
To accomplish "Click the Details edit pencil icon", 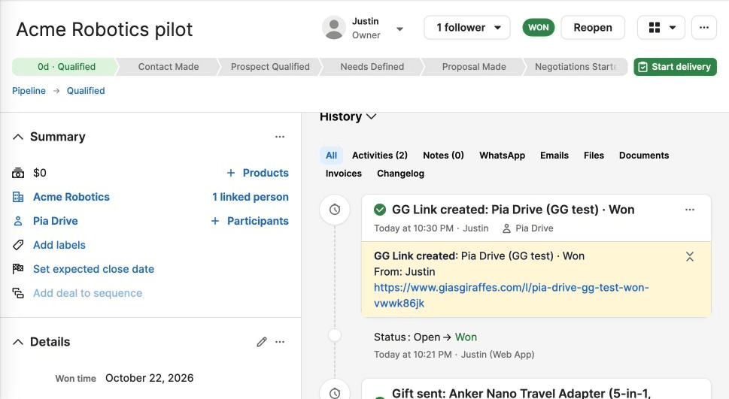I will [x=262, y=342].
